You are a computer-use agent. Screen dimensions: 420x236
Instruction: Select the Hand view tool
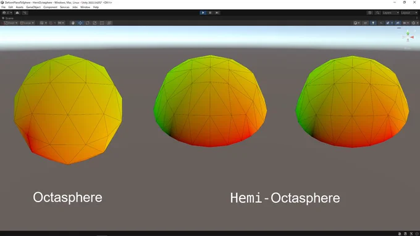click(x=73, y=23)
